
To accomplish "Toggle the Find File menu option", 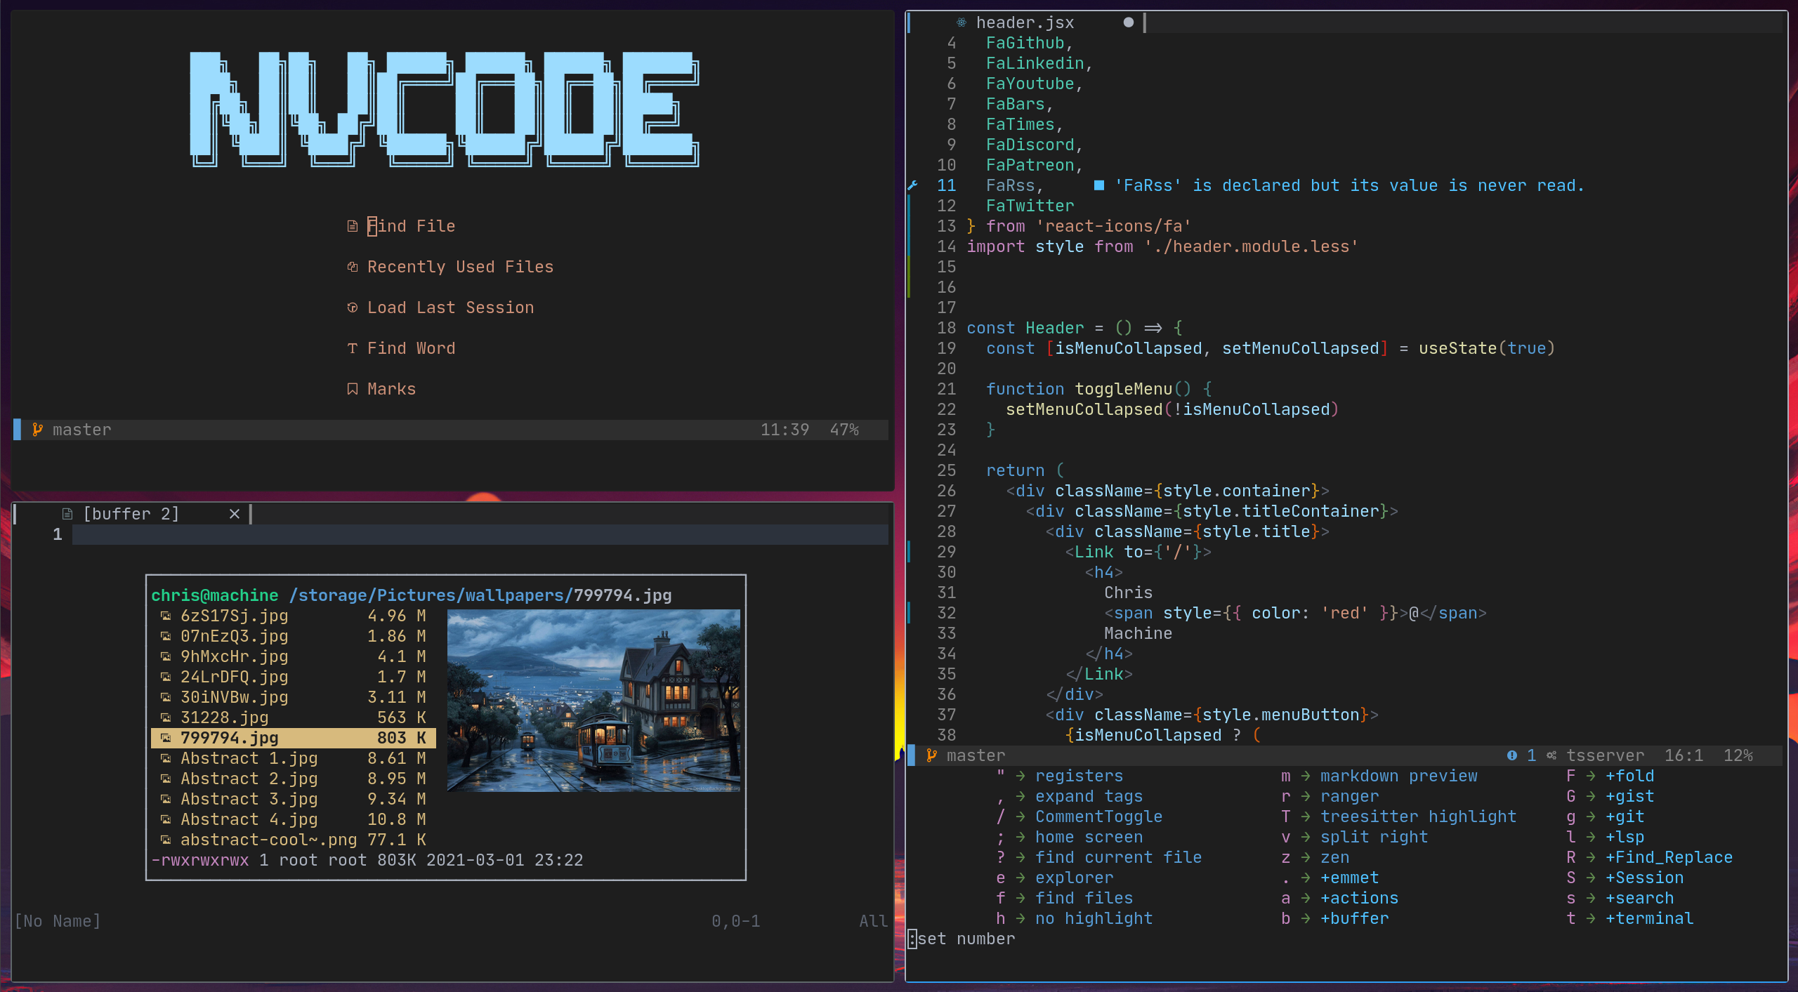I will [x=412, y=225].
